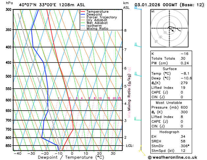207x160 pixels.
Task: Click the PW (cm) value 0.24
Action: coord(185,63)
